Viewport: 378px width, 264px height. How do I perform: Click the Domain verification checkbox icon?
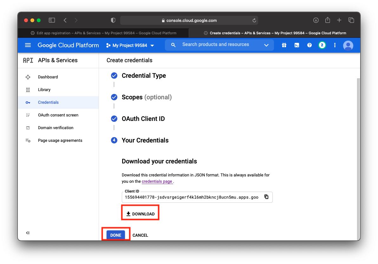pyautogui.click(x=28, y=128)
